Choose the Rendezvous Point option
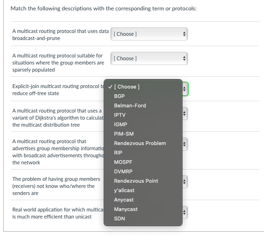The image size is (264, 243). 143,181
